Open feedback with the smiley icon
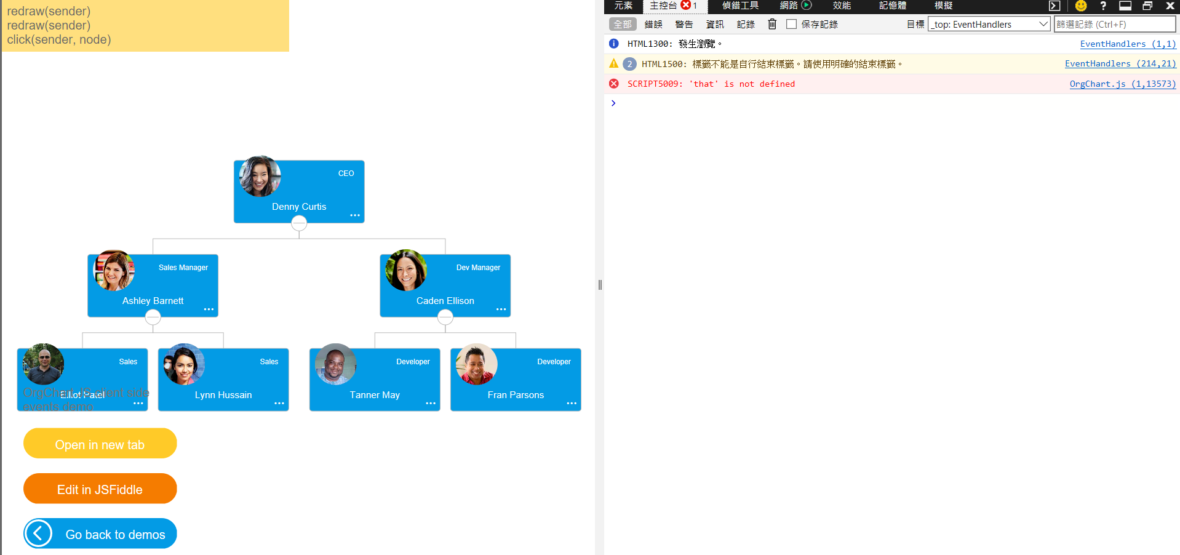This screenshot has height=555, width=1180. 1081,6
